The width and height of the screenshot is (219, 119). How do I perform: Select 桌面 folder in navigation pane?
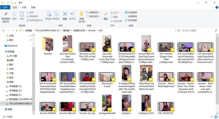tap(10, 82)
